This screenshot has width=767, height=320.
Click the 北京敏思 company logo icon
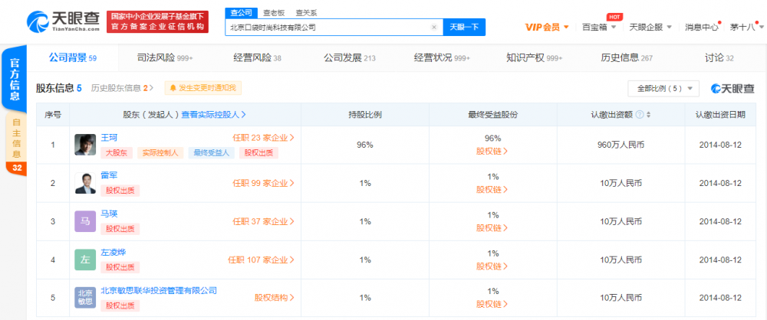85,297
